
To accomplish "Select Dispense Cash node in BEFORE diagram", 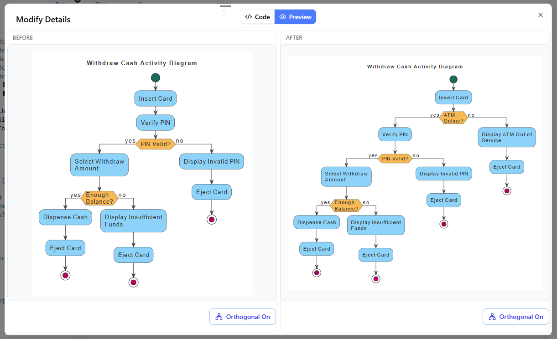I will [65, 217].
